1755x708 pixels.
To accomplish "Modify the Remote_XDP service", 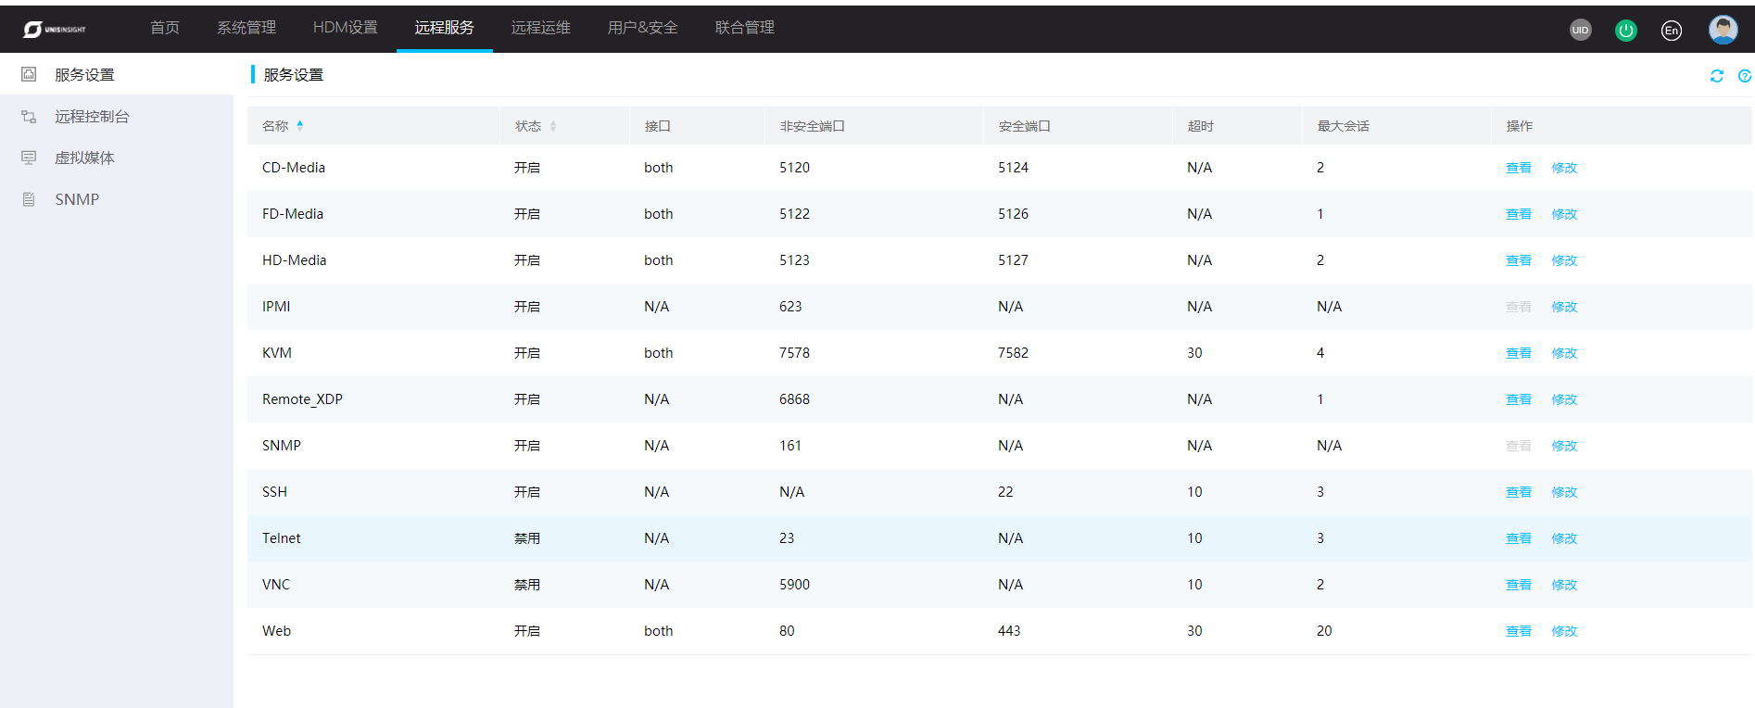I will (x=1564, y=399).
